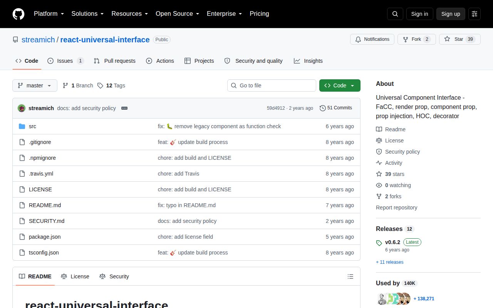Open the Pricing page
This screenshot has width=493, height=308.
(x=259, y=13)
